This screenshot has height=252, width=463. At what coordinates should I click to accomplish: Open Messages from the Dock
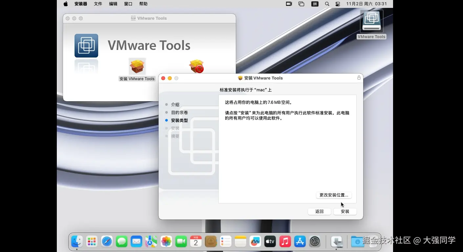point(122,241)
